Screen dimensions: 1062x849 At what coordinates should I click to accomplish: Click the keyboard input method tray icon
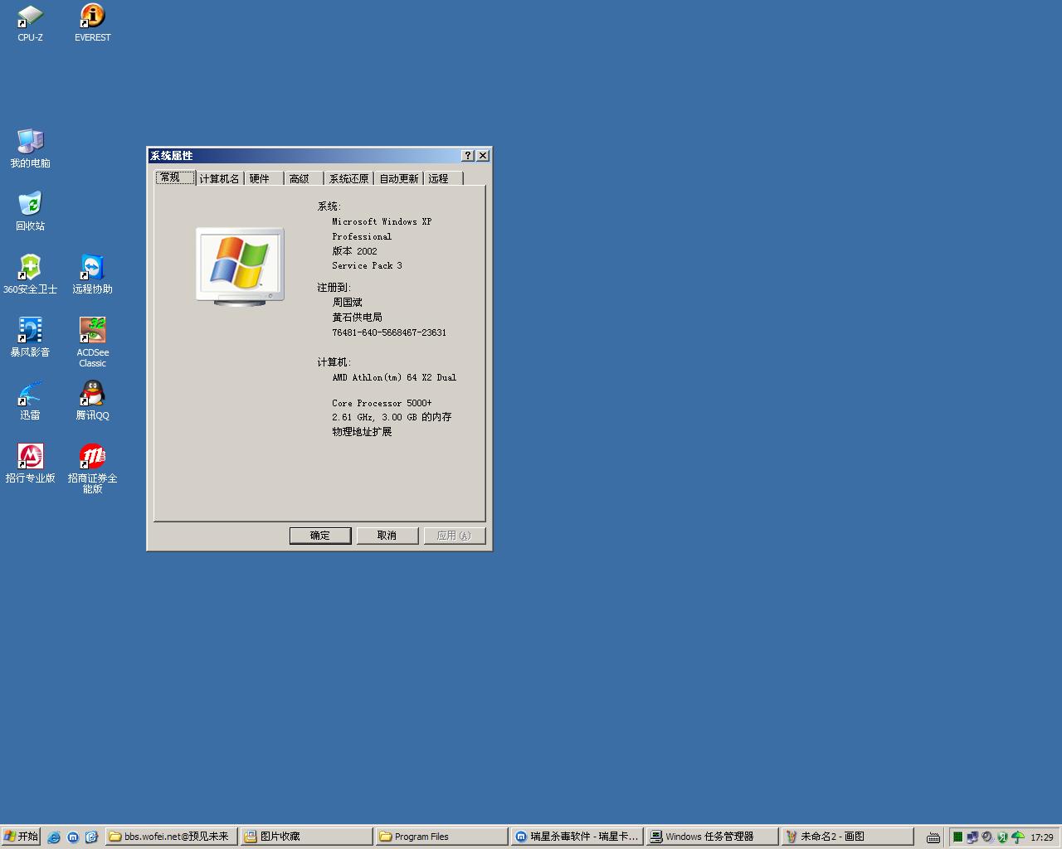tap(933, 837)
